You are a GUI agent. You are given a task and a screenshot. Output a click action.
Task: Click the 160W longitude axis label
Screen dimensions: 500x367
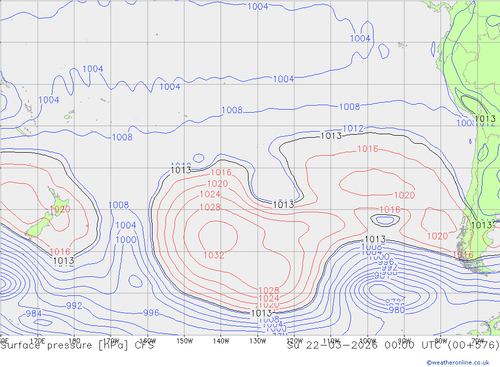147,341
